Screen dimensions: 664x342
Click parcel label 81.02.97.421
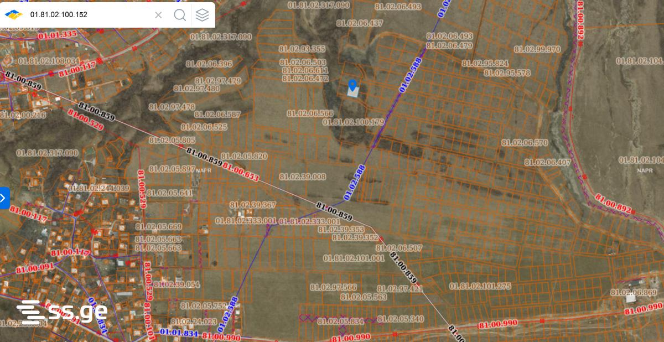[x=400, y=289]
